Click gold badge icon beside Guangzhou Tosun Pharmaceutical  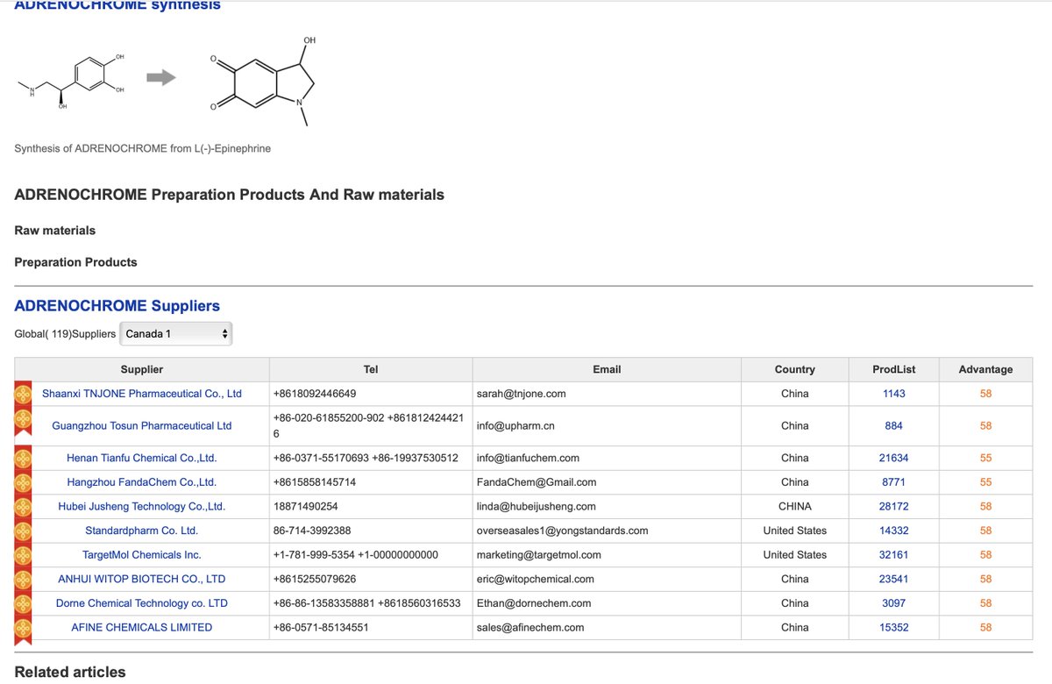pos(23,422)
